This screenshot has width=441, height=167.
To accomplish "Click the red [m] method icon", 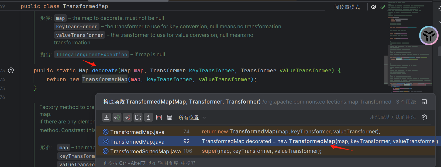I will [159, 117].
